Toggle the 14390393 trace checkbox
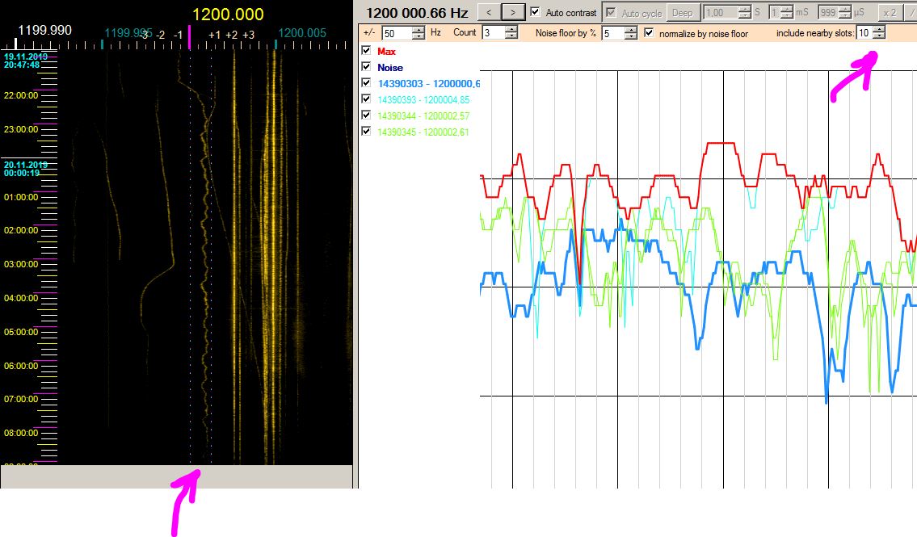This screenshot has width=917, height=537. tap(366, 99)
